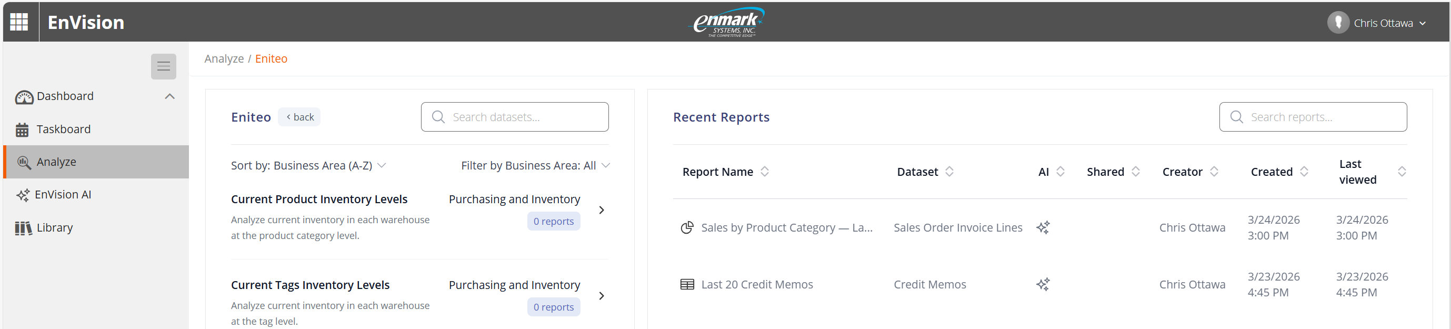This screenshot has width=1451, height=329.
Task: Click the Analyze breadcrumb link
Action: point(224,58)
